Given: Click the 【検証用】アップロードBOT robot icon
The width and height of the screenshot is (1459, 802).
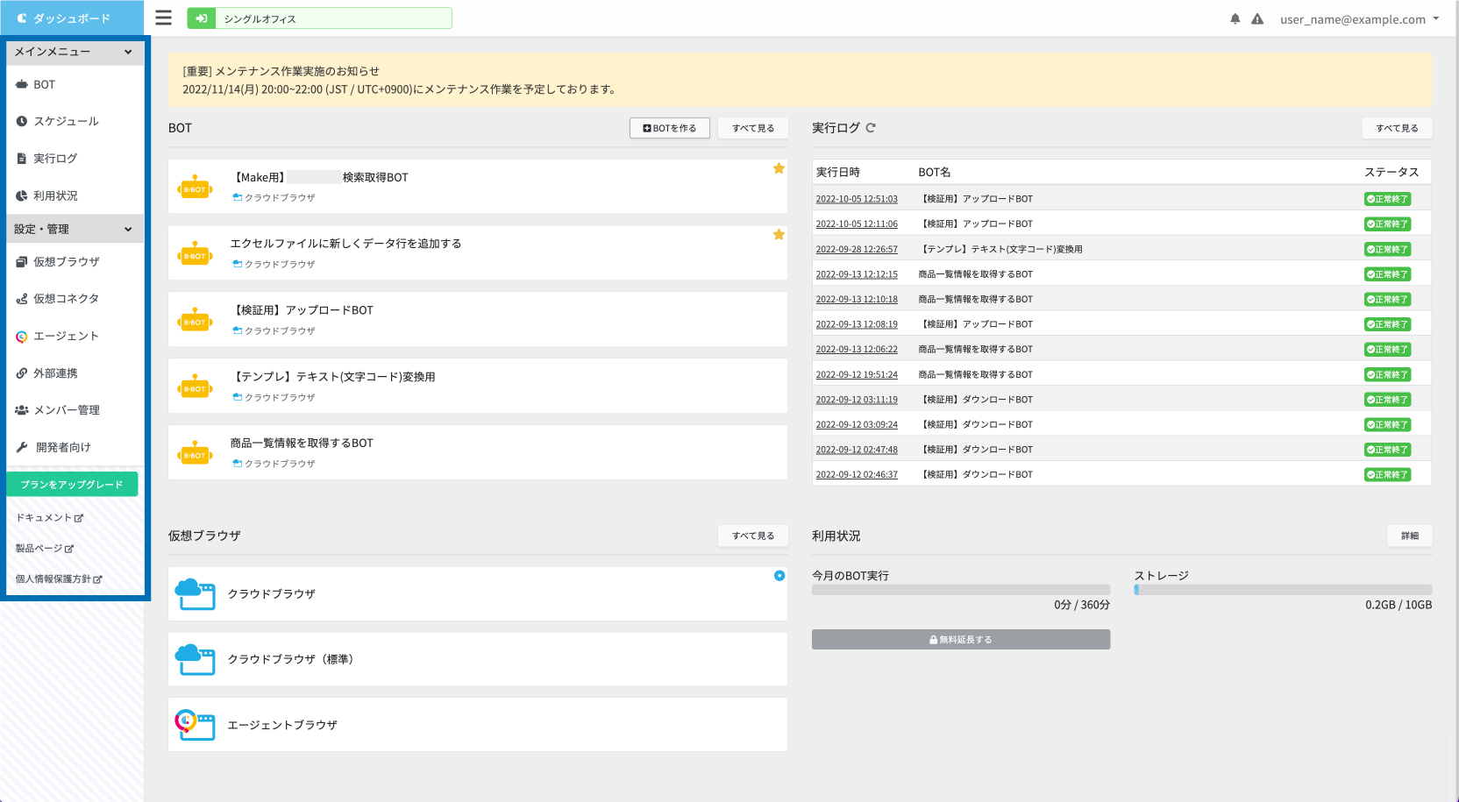Looking at the screenshot, I should [196, 320].
